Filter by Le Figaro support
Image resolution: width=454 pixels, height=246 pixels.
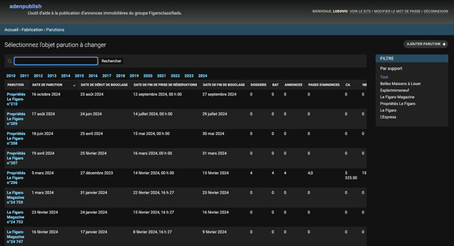(x=388, y=110)
